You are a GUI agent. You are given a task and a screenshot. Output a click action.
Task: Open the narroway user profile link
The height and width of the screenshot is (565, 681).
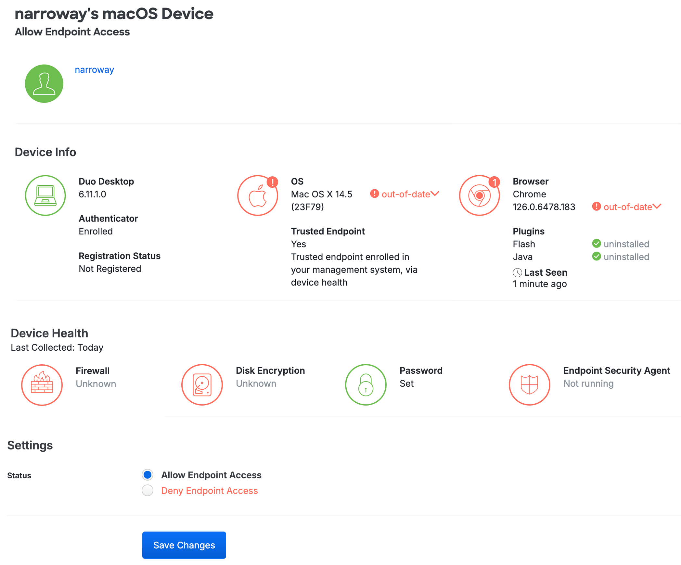(94, 69)
